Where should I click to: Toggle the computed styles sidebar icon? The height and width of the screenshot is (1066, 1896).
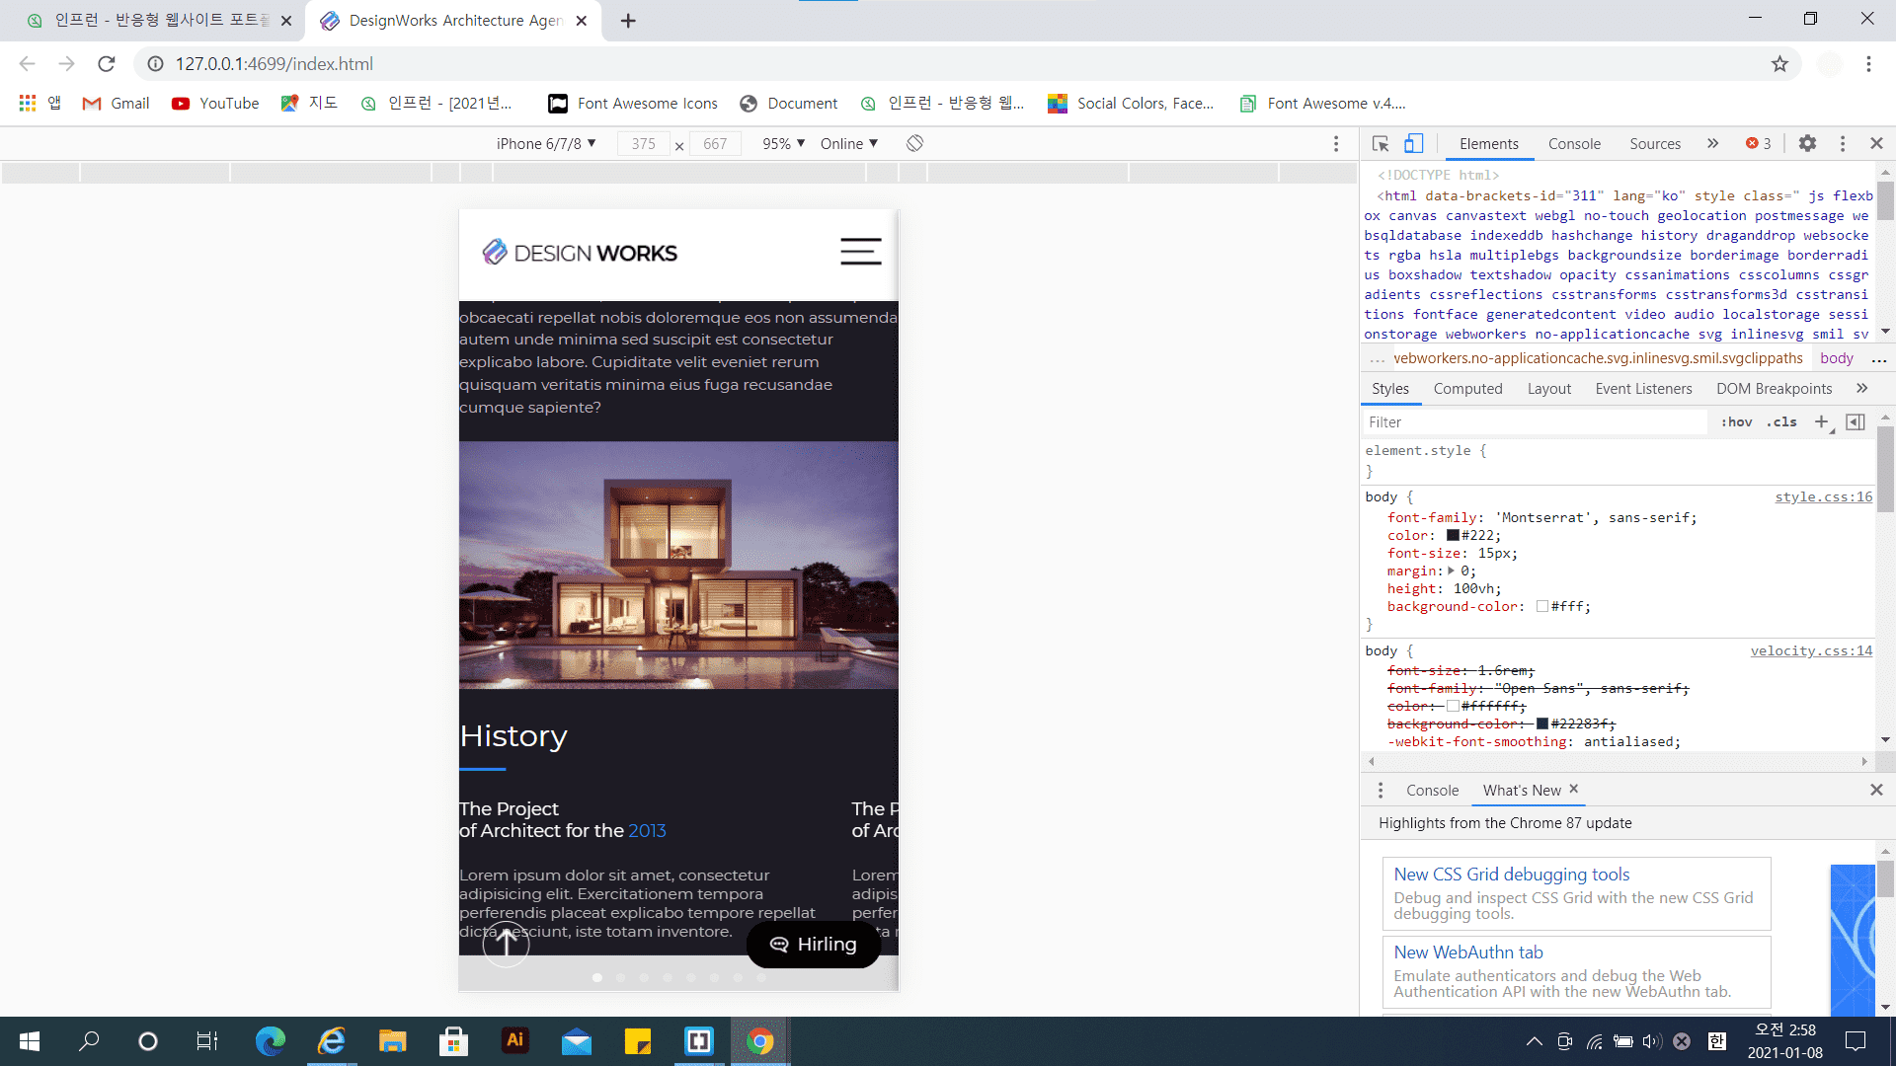coord(1856,421)
